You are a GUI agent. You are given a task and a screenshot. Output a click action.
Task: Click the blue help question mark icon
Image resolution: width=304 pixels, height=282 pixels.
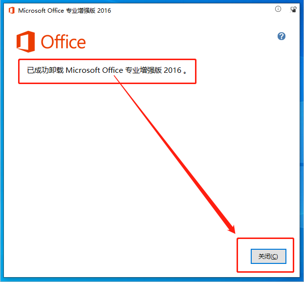[x=282, y=36]
